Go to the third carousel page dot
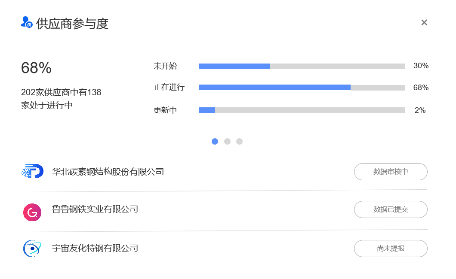The width and height of the screenshot is (456, 279). pos(240,141)
